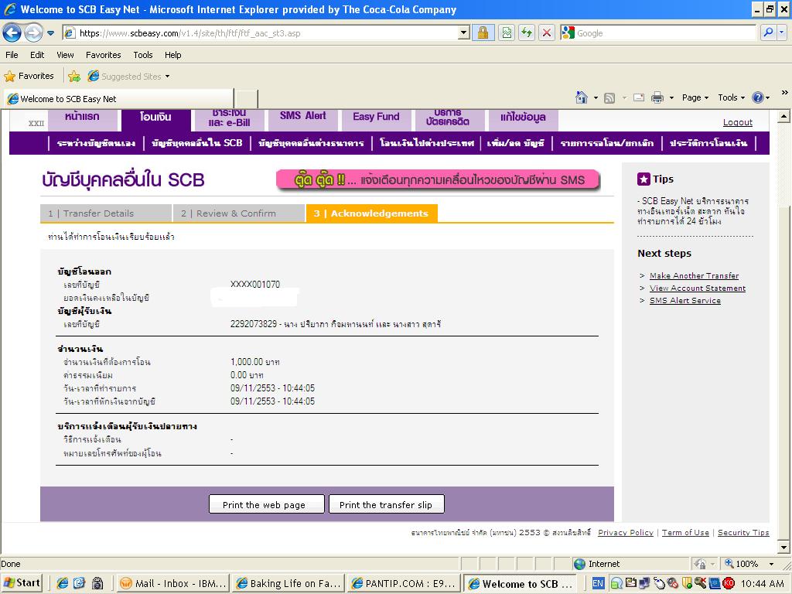
Task: Click the vertical scrollbar down arrow
Action: 783,547
